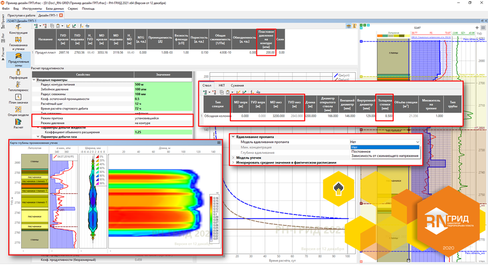Expand the Модель утечек group

(x=233, y=157)
